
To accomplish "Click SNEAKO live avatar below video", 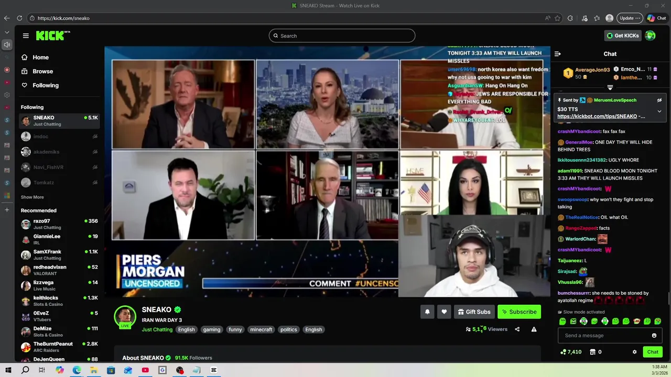I will (125, 317).
